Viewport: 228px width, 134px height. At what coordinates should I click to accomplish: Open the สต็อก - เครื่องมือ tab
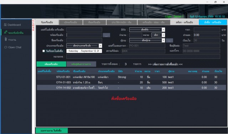185,22
